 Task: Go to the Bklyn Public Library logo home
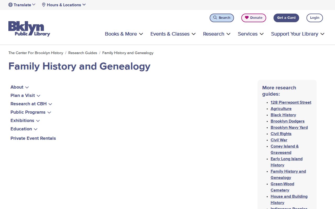29,28
